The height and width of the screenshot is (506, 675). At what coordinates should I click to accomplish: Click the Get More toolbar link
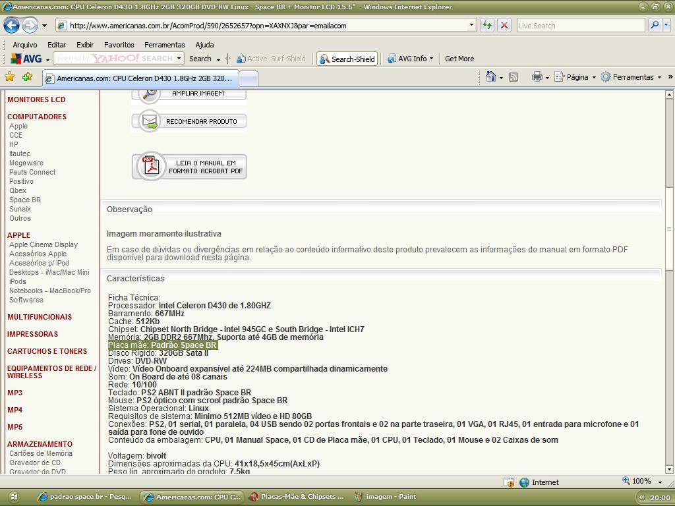click(x=459, y=59)
